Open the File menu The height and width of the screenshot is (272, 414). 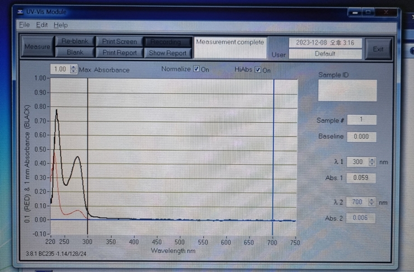[25, 25]
